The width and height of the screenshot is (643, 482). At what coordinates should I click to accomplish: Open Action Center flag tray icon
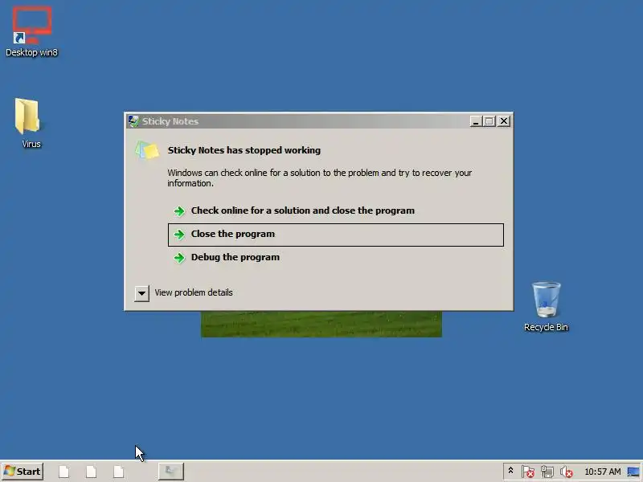tap(528, 472)
